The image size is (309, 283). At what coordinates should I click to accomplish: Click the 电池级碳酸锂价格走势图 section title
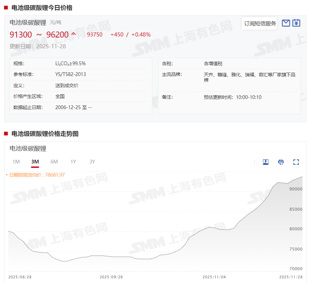coord(45,134)
